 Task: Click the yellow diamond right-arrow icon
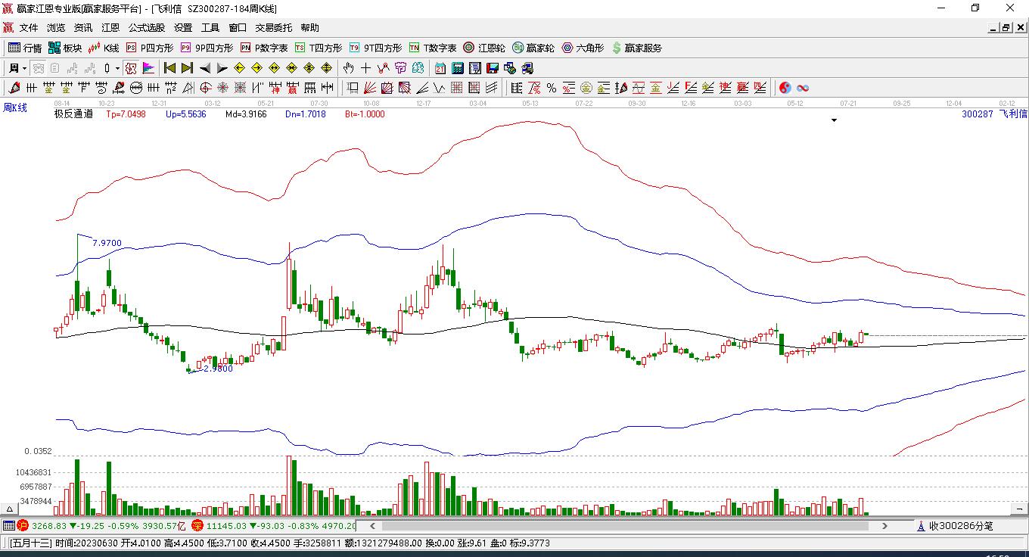point(256,68)
